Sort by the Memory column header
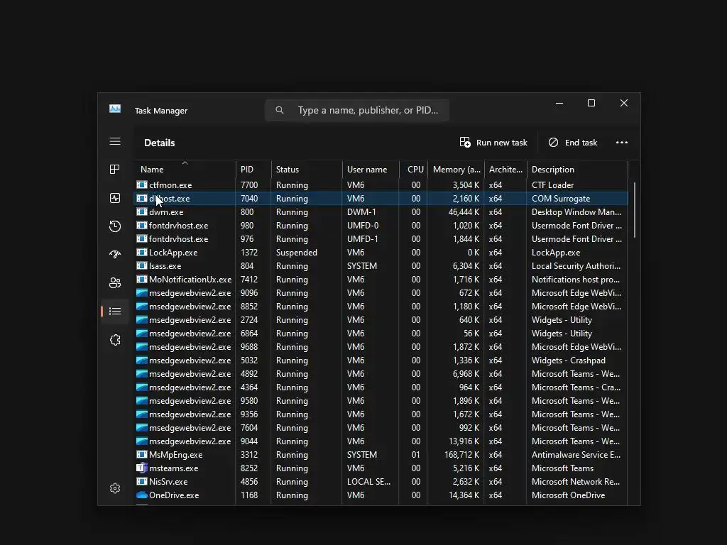 pyautogui.click(x=456, y=169)
